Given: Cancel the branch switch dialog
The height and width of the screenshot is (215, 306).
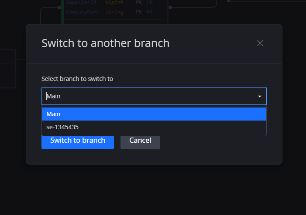Looking at the screenshot, I should (140, 141).
